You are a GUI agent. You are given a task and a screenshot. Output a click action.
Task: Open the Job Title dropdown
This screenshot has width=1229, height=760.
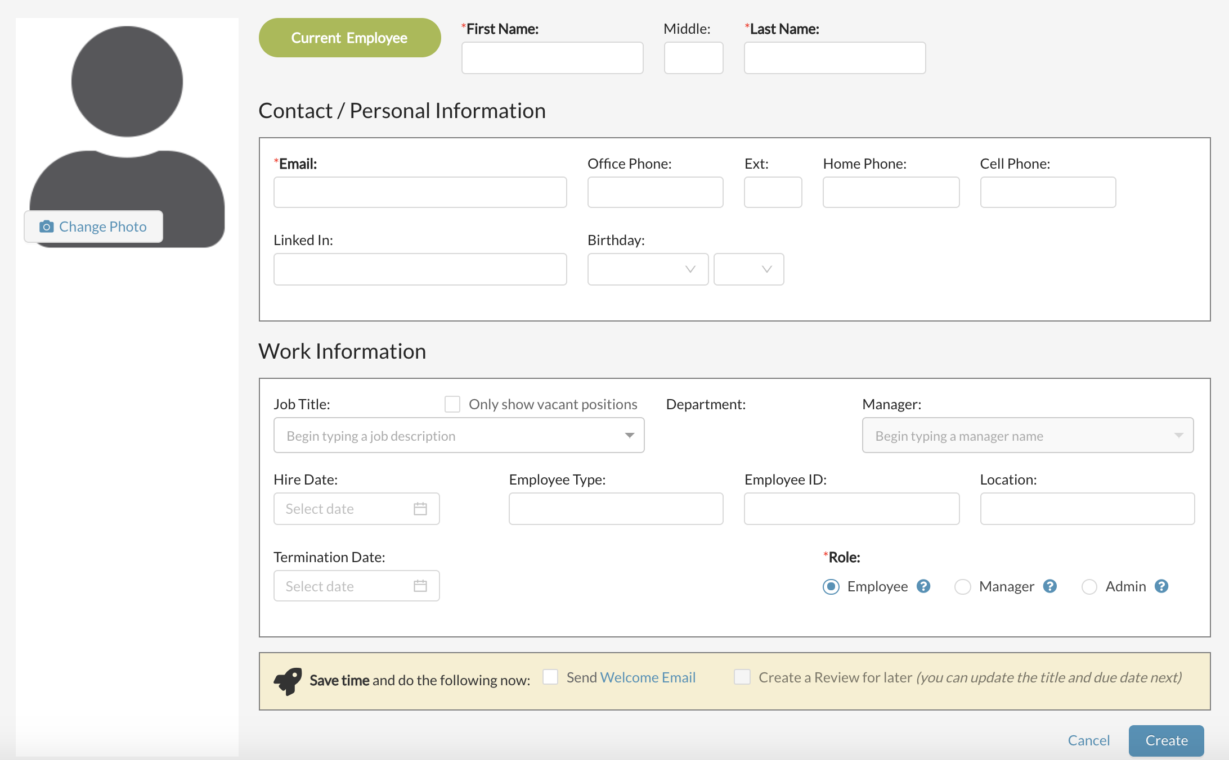(629, 436)
